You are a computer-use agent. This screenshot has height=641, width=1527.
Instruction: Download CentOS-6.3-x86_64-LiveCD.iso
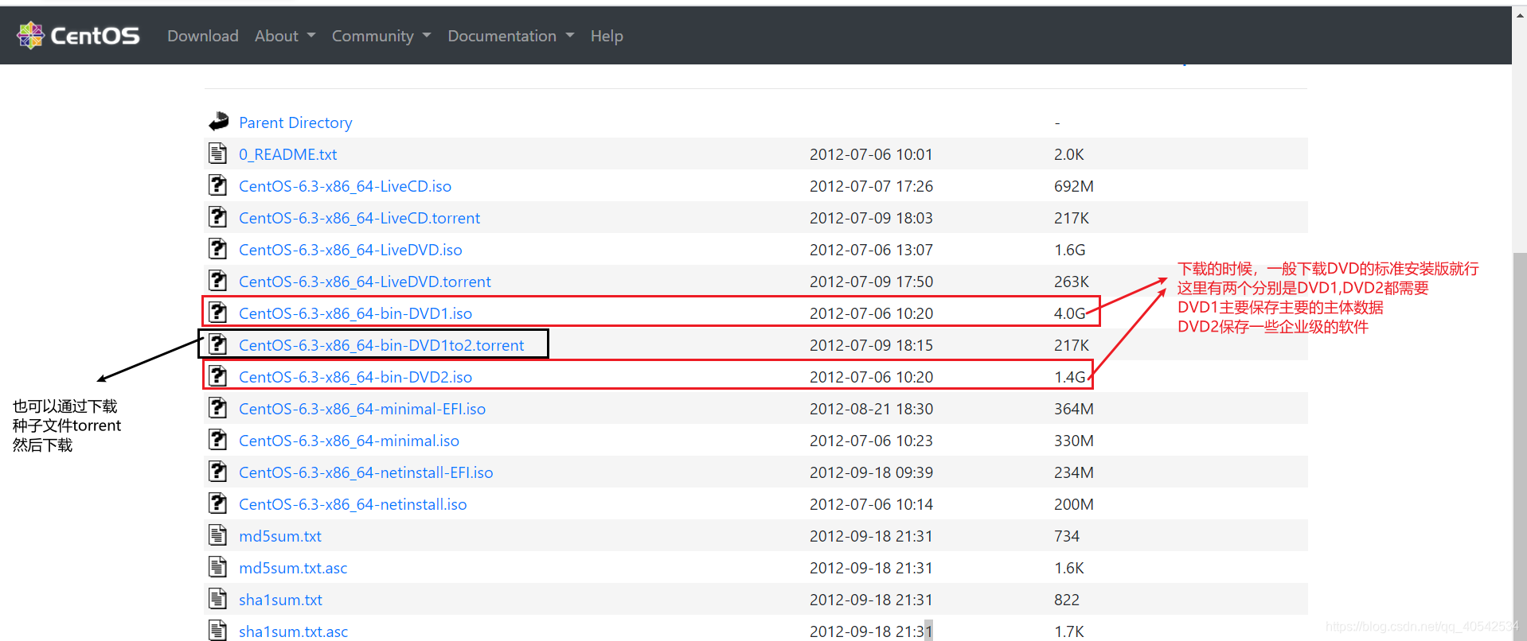coord(345,186)
